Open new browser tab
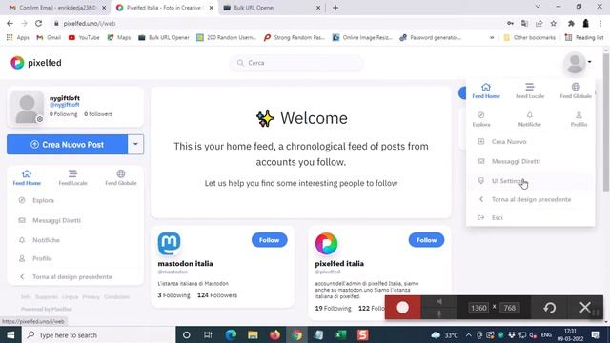610x343 pixels. coord(335,8)
